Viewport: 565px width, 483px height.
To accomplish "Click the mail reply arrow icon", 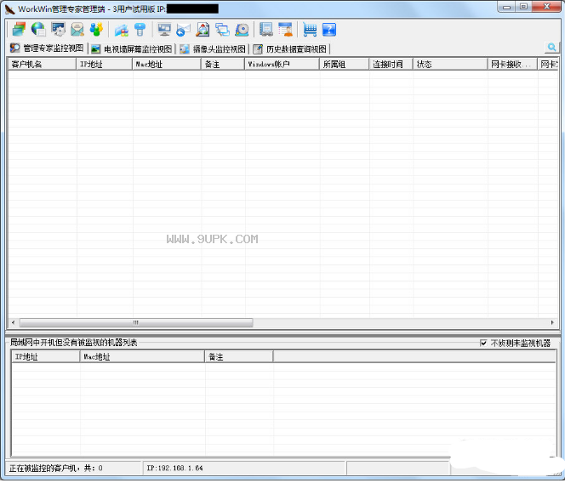I will [x=184, y=29].
